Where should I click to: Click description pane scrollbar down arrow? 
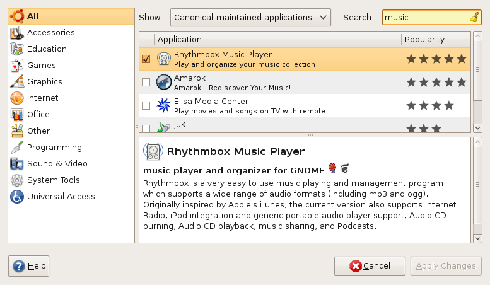click(477, 239)
